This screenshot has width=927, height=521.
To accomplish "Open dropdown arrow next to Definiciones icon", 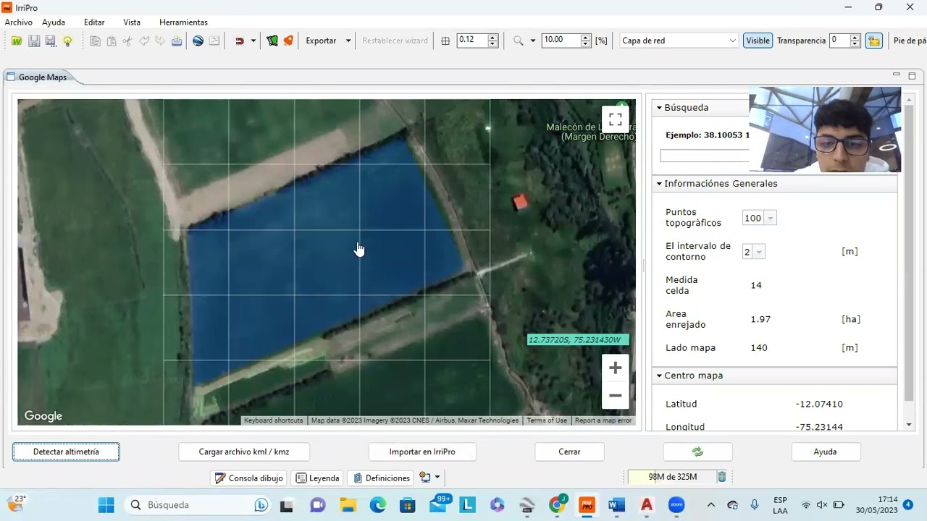I will click(x=437, y=478).
